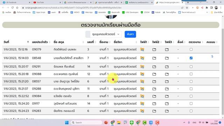Check the grading box for student 09291
The image size is (224, 126).
coord(191,66)
